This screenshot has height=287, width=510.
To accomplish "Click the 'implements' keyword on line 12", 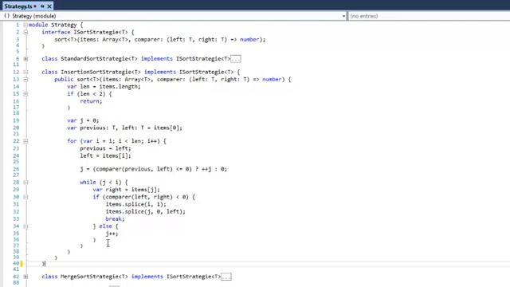I will [160, 72].
